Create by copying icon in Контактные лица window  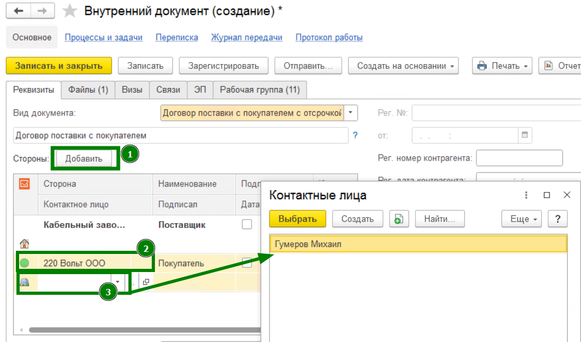(x=398, y=219)
